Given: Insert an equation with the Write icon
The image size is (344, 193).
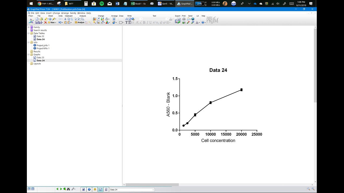Looking at the screenshot, I should [x=126, y=19].
